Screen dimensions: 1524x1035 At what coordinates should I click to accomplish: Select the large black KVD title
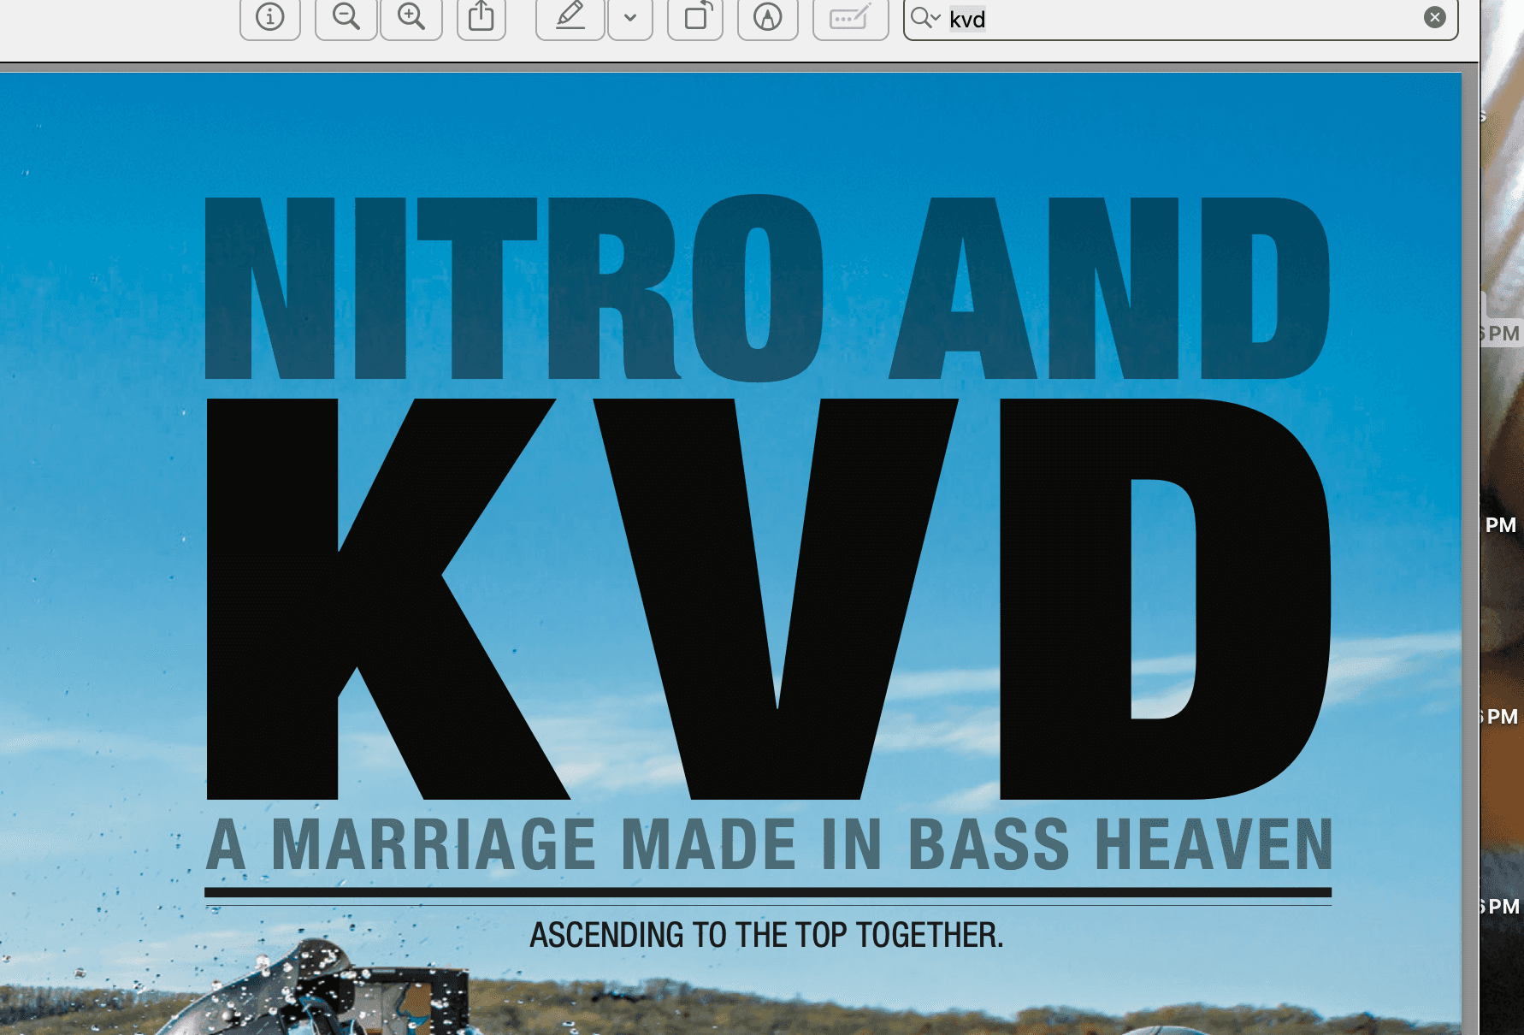pyautogui.click(x=767, y=599)
